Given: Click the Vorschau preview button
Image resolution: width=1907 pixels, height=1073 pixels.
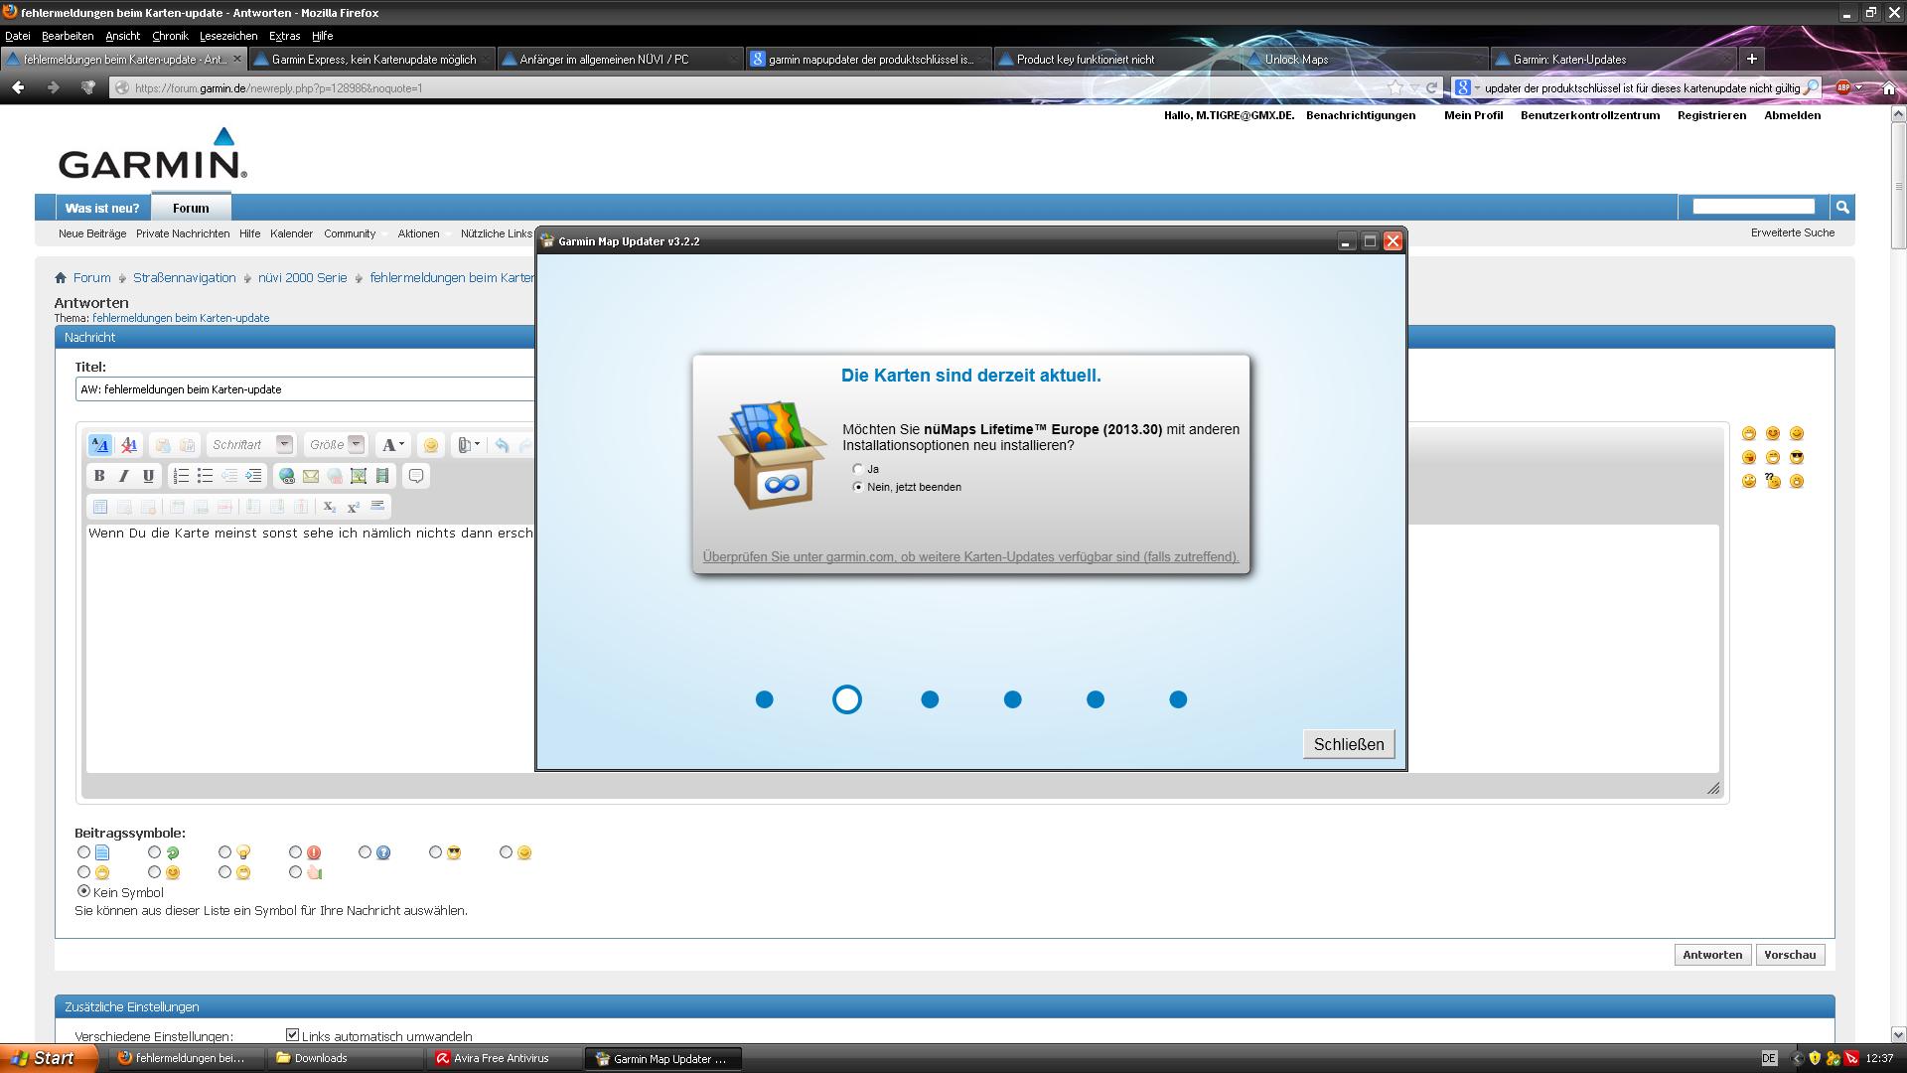Looking at the screenshot, I should click(1790, 955).
